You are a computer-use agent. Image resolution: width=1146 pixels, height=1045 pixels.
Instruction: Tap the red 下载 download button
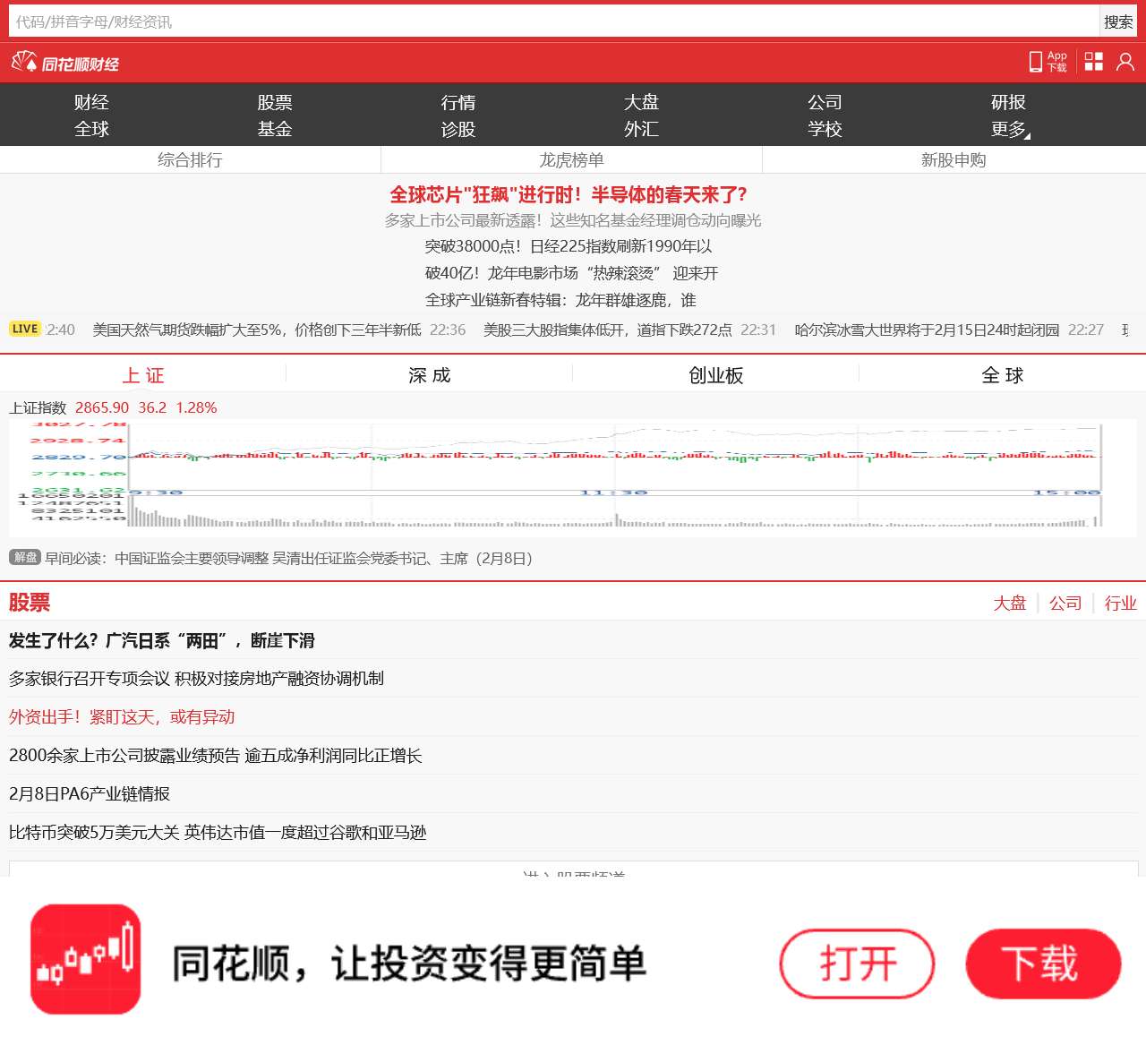1043,964
